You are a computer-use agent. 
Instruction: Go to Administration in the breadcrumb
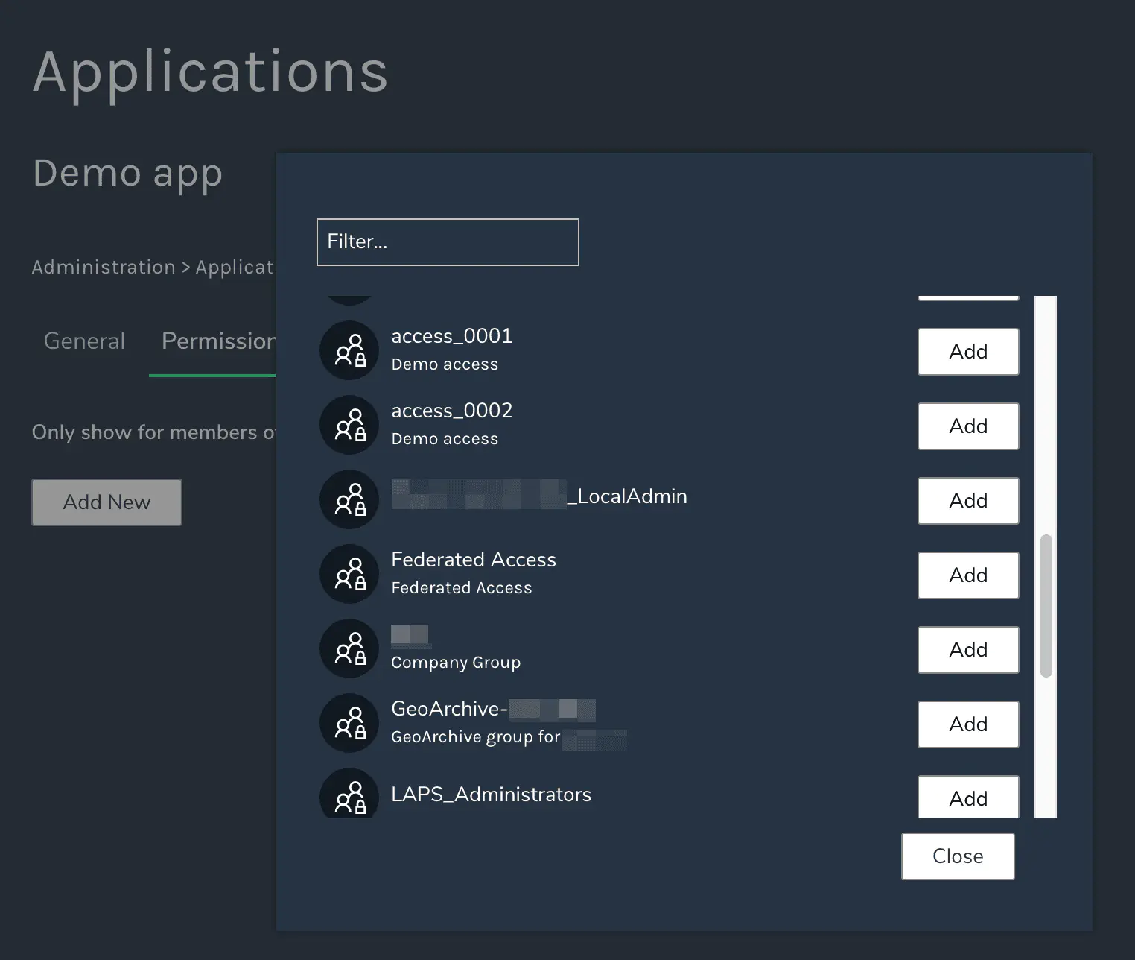[104, 267]
